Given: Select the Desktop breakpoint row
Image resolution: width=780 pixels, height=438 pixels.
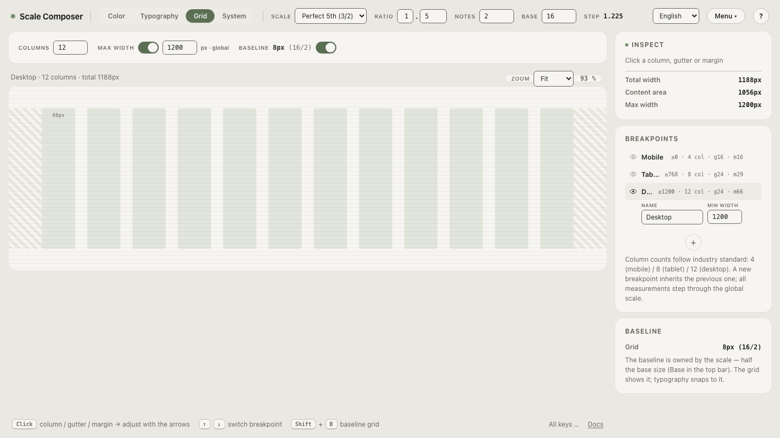Looking at the screenshot, I should pos(693,191).
